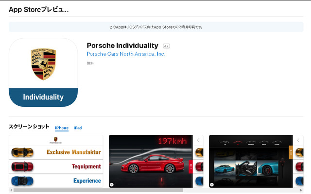Click the horizontal screenshot scrollbar thumb

(98, 190)
